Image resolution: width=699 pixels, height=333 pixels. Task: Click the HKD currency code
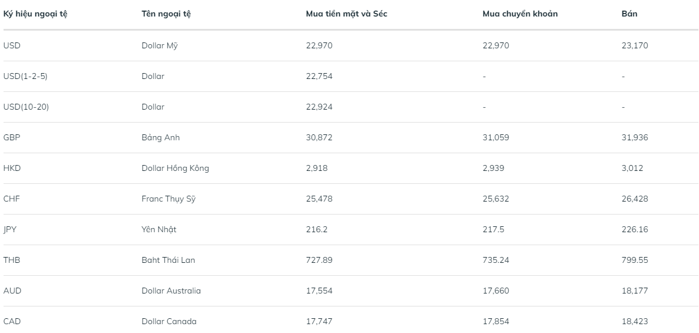(12, 168)
